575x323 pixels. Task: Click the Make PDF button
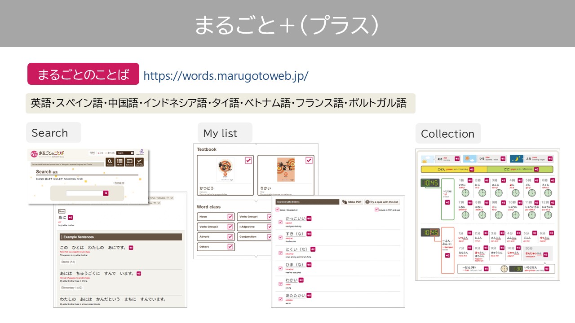[x=351, y=202]
